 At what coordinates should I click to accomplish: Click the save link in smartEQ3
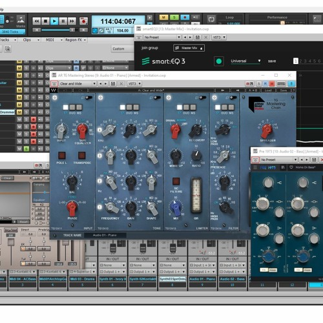click(272, 61)
